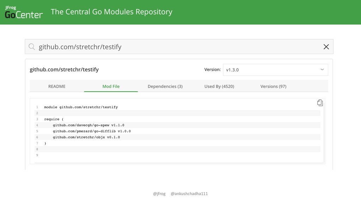Click the stretchr/objx v0.1.0 line
Viewport: 361px width, 203px height.
(86, 137)
